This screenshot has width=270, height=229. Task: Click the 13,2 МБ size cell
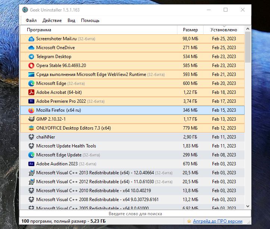pyautogui.click(x=190, y=200)
